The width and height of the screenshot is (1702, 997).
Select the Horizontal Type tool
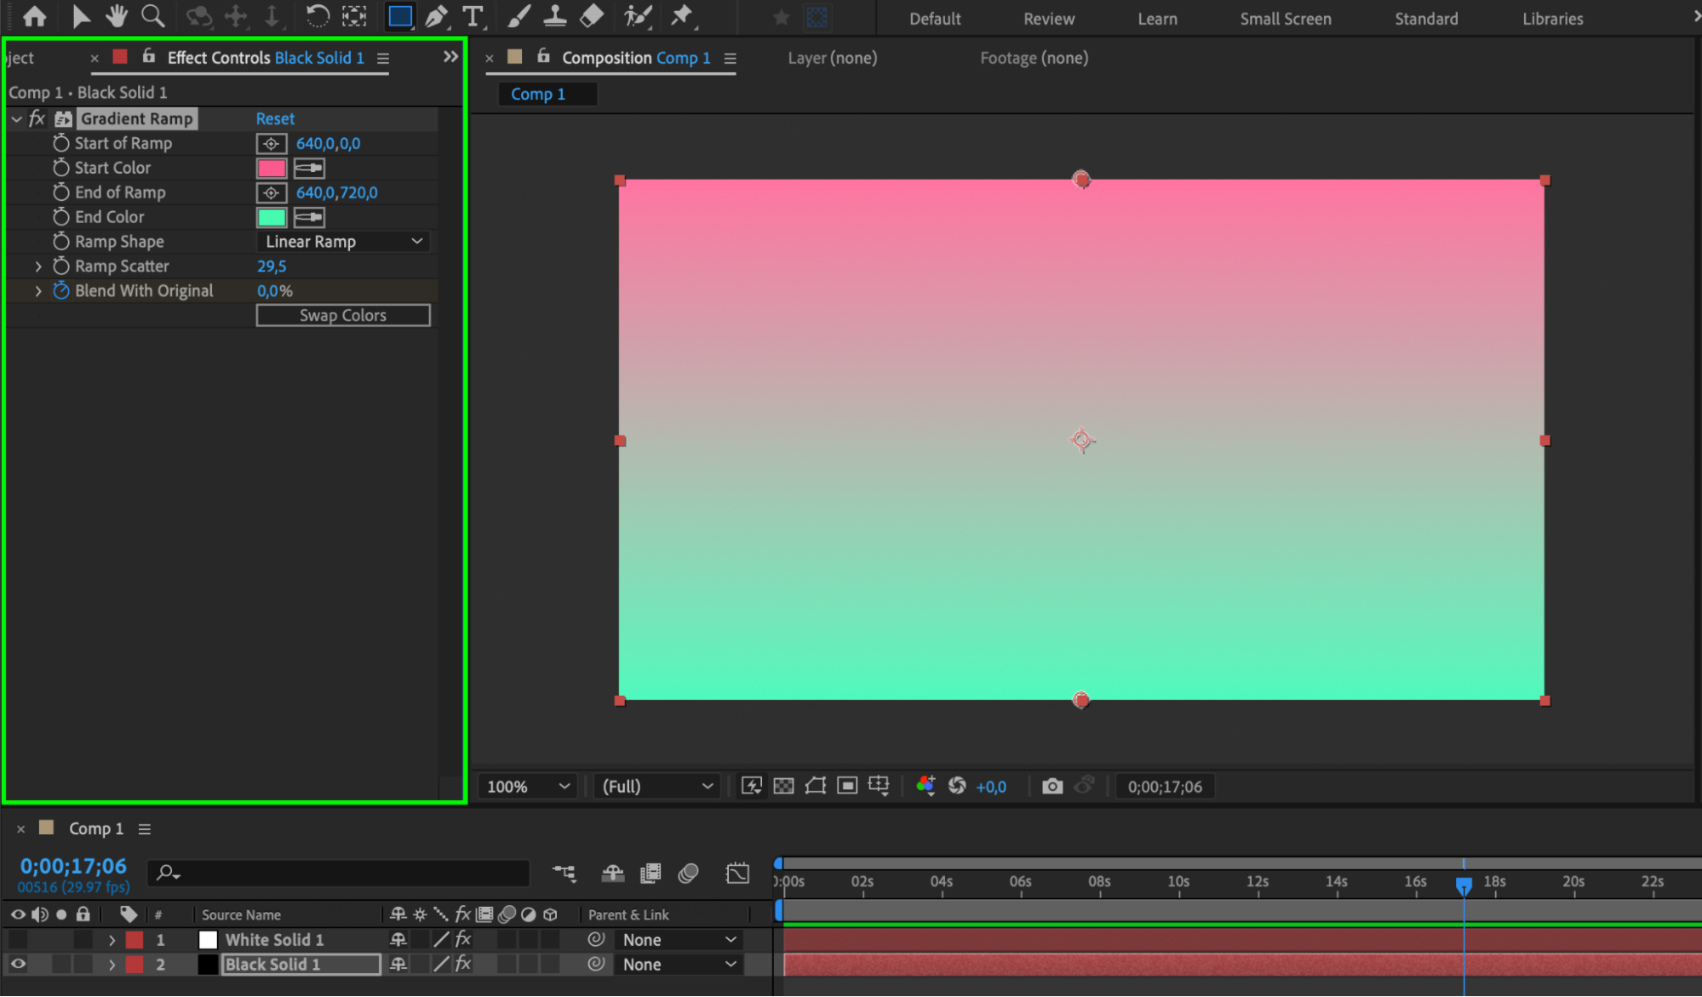pyautogui.click(x=473, y=16)
